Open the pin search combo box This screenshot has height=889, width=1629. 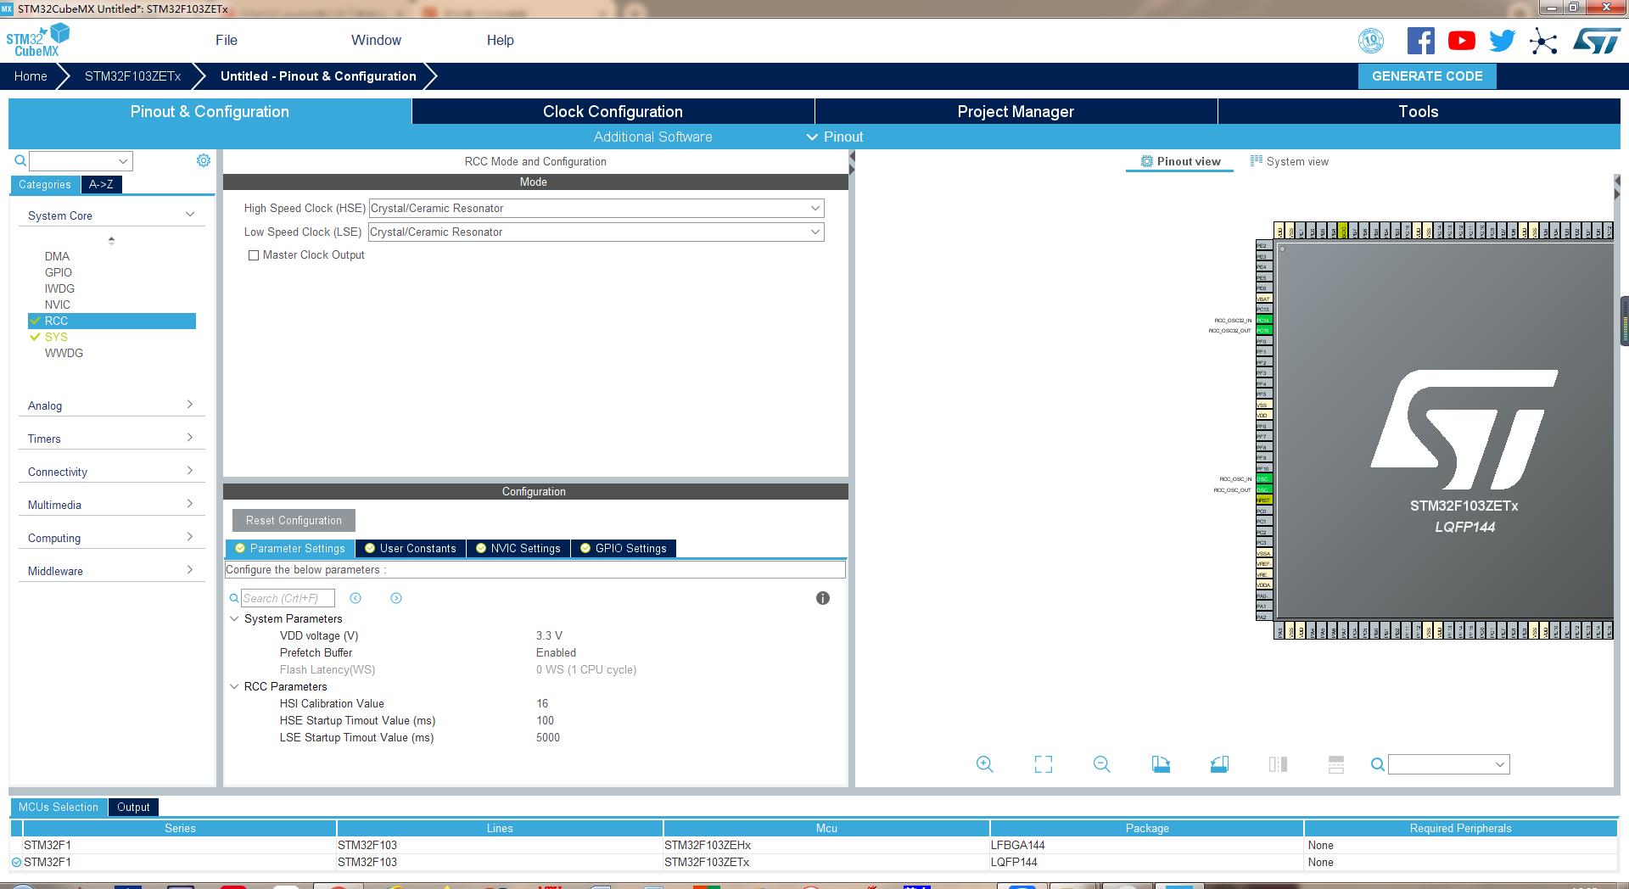(1449, 764)
